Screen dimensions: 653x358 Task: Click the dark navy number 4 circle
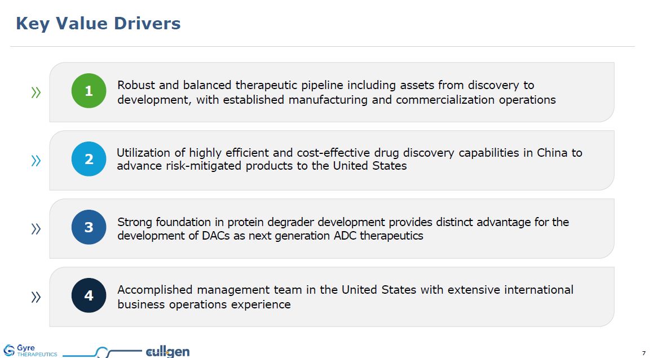[89, 295]
